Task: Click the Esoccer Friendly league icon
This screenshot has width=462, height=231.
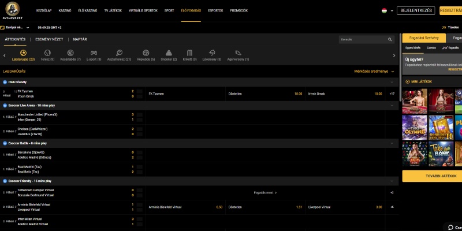Action: click(x=5, y=181)
